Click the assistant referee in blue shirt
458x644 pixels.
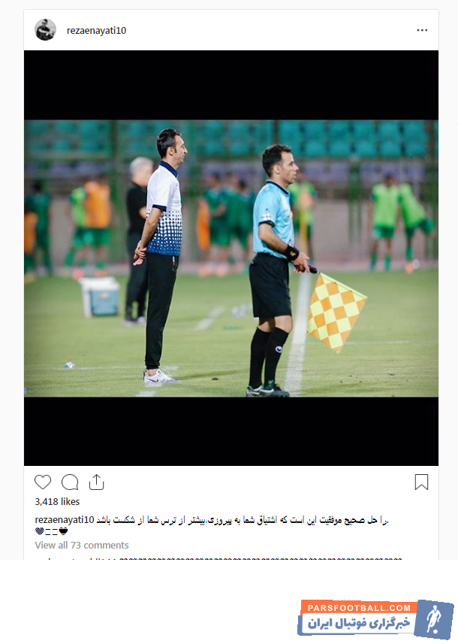(276, 271)
